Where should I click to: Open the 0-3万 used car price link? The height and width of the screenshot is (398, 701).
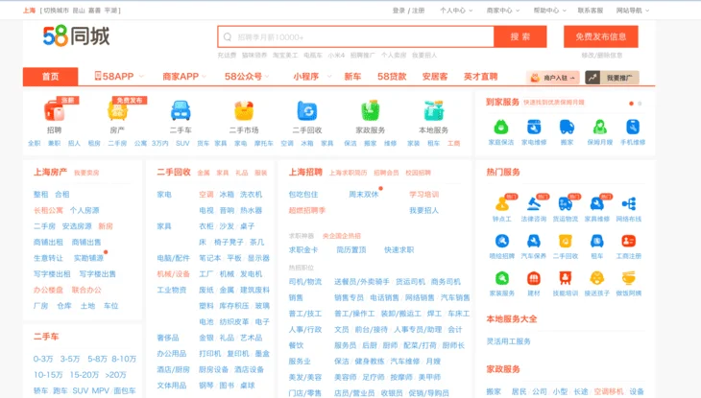[43, 359]
